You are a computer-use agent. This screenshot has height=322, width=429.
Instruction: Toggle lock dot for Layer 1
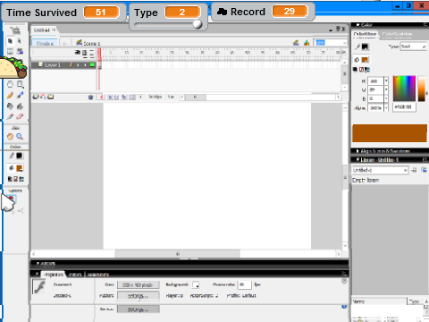tap(85, 64)
